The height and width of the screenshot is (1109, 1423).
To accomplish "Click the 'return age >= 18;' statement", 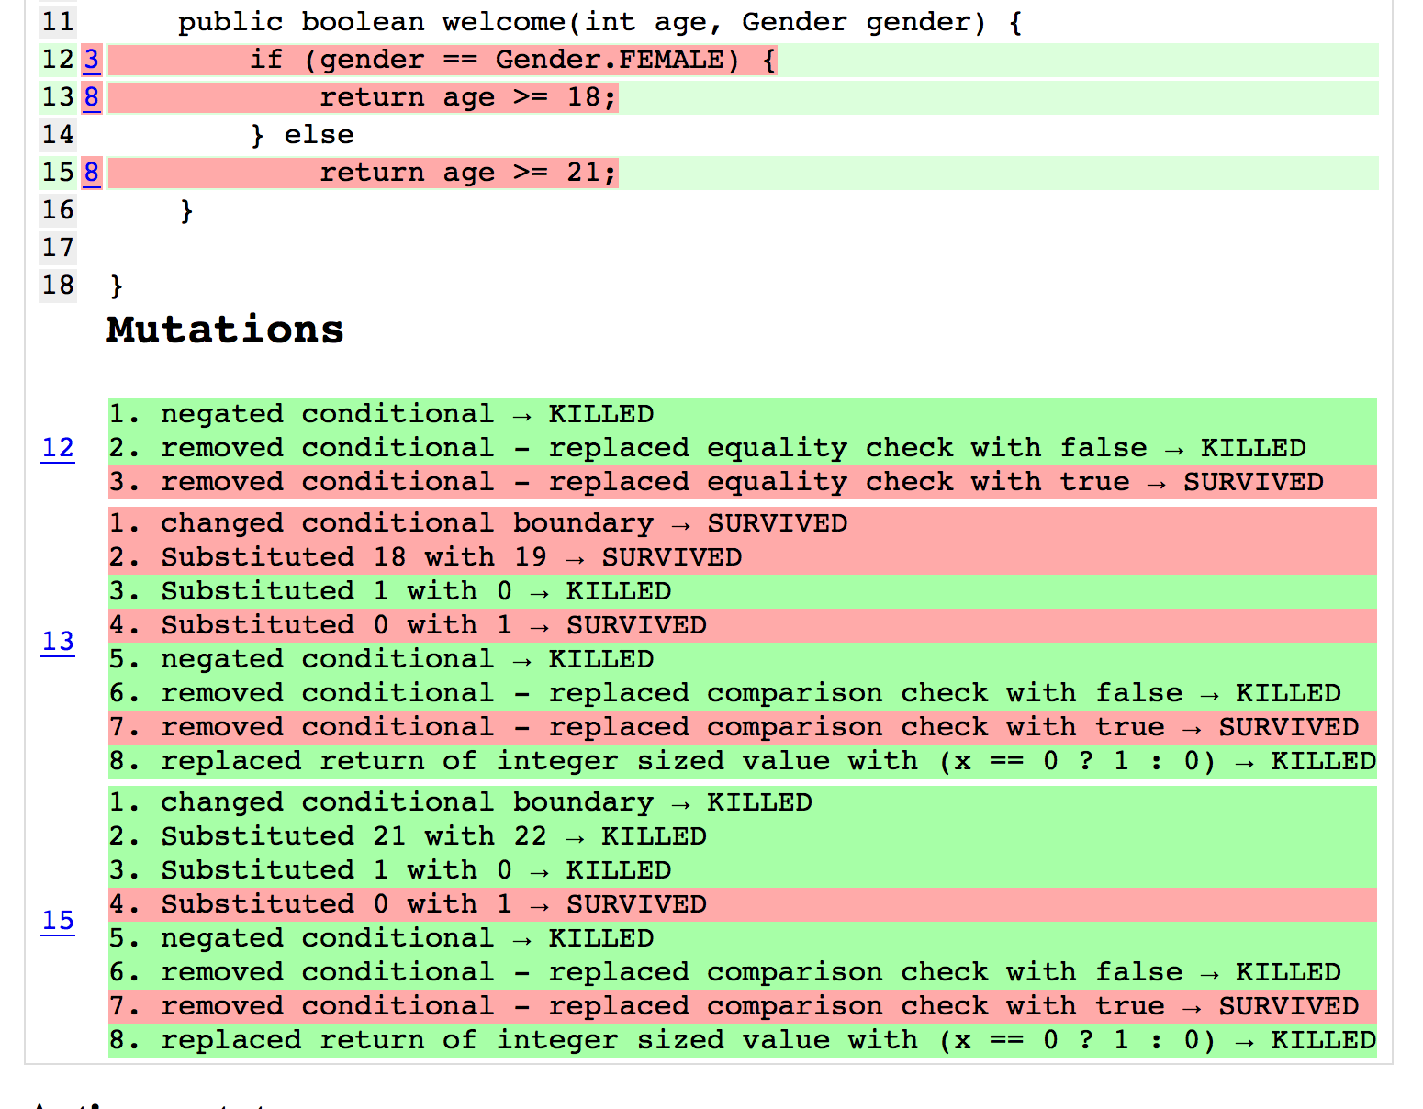I will point(467,97).
